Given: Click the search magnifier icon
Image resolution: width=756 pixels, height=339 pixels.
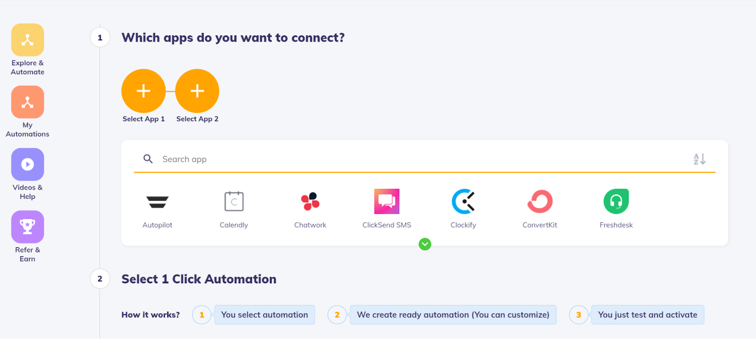Looking at the screenshot, I should pyautogui.click(x=148, y=159).
